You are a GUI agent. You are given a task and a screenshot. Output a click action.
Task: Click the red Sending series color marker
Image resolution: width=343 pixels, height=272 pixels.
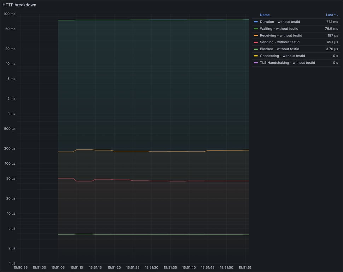(x=255, y=42)
